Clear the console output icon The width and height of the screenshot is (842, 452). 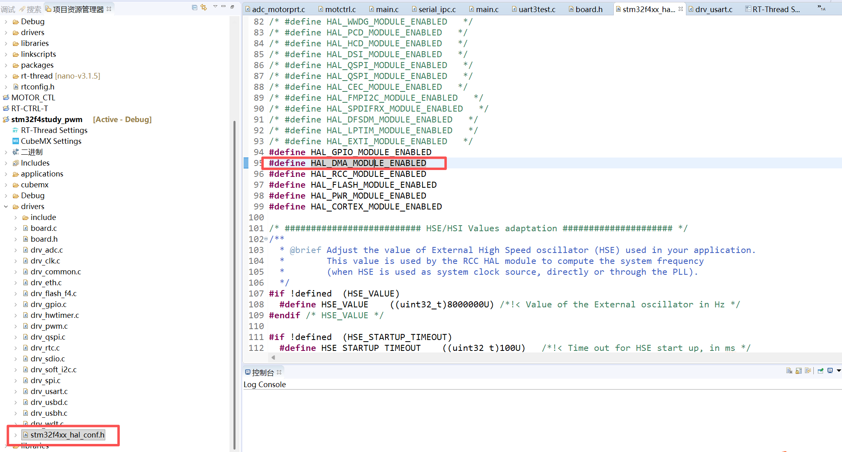click(x=789, y=371)
